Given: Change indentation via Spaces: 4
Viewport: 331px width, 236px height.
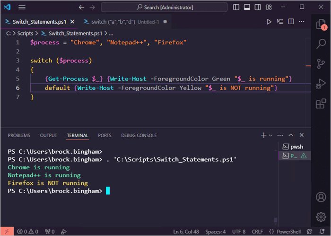Looking at the screenshot, I should [215, 232].
